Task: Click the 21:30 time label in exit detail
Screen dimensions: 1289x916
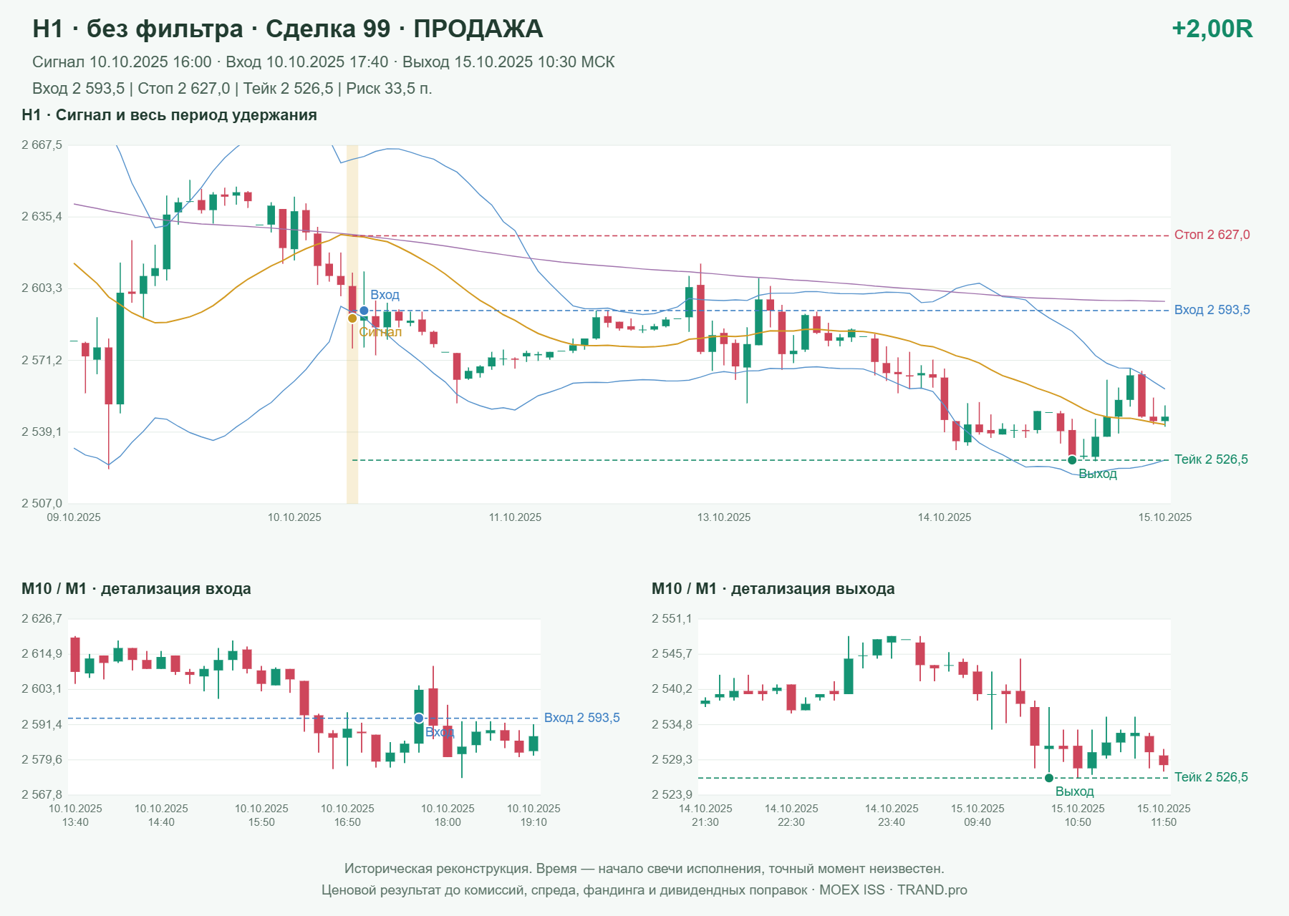Action: [x=705, y=822]
